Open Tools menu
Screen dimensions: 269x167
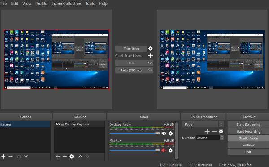(x=90, y=4)
